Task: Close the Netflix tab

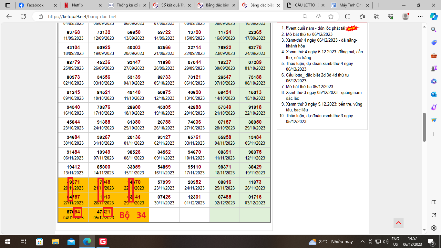Action: (100, 5)
